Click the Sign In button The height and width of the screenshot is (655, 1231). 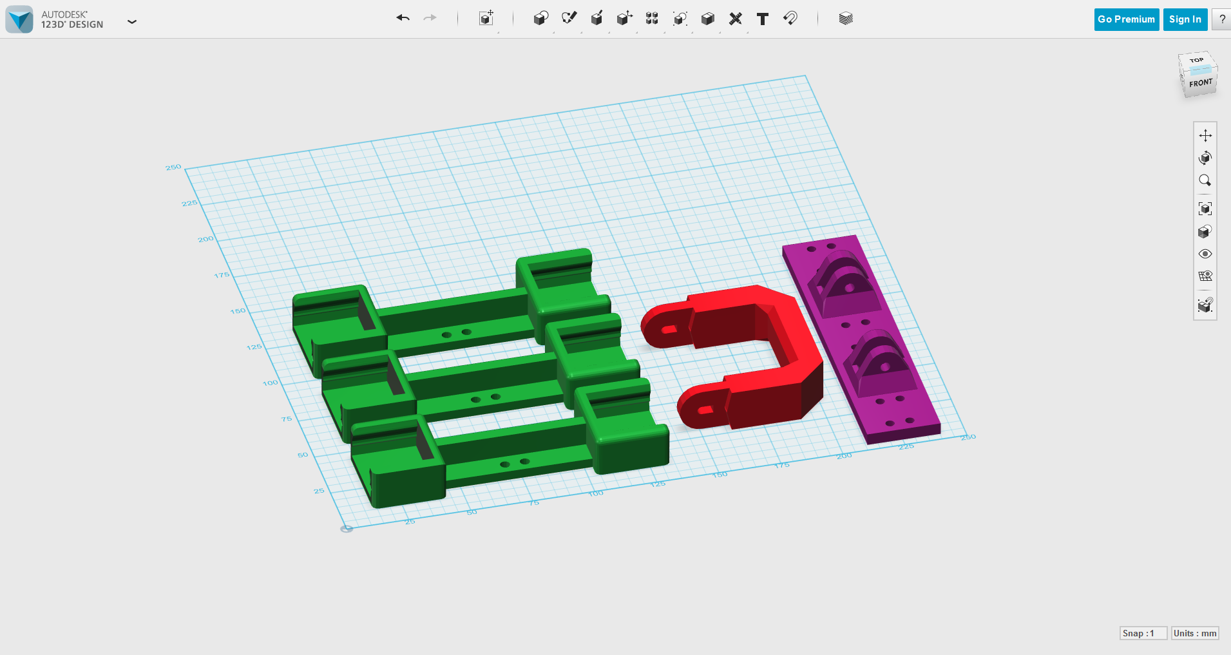[x=1185, y=19]
